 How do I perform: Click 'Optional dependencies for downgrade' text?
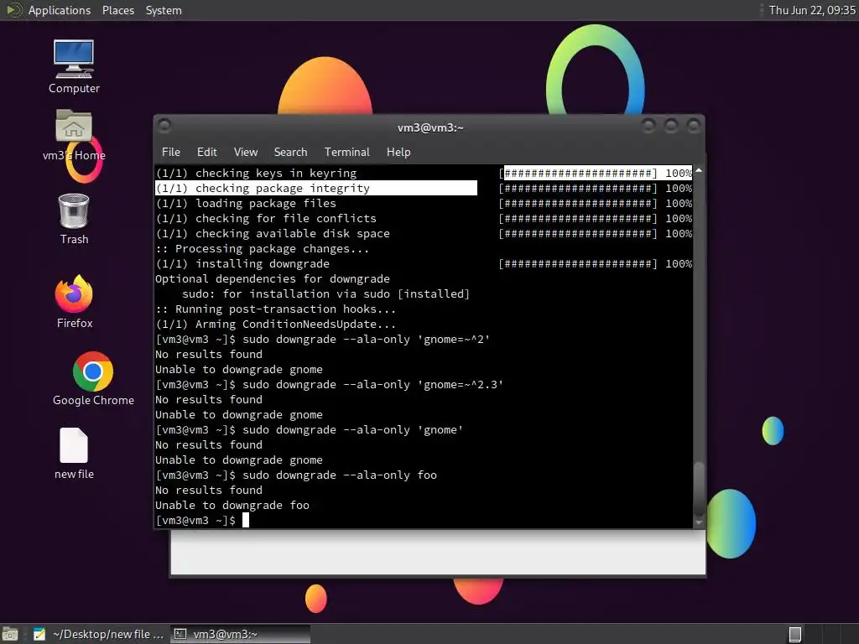(x=273, y=278)
